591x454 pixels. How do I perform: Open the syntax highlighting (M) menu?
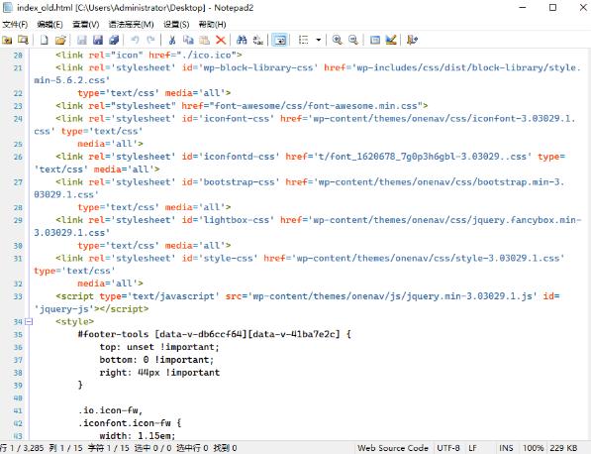point(131,25)
